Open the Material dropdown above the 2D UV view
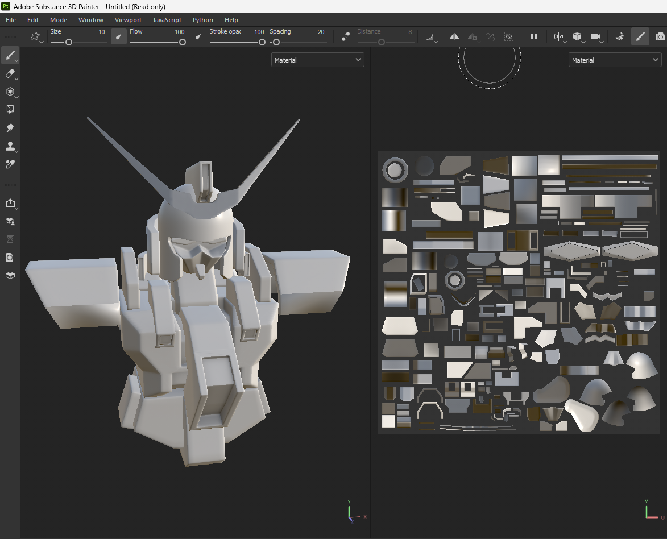The width and height of the screenshot is (667, 539). point(615,59)
